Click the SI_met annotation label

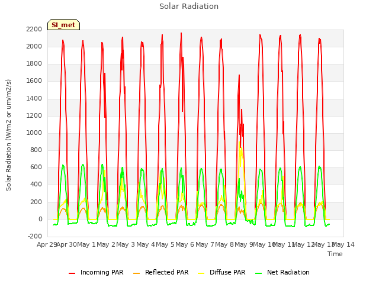pyautogui.click(x=63, y=25)
